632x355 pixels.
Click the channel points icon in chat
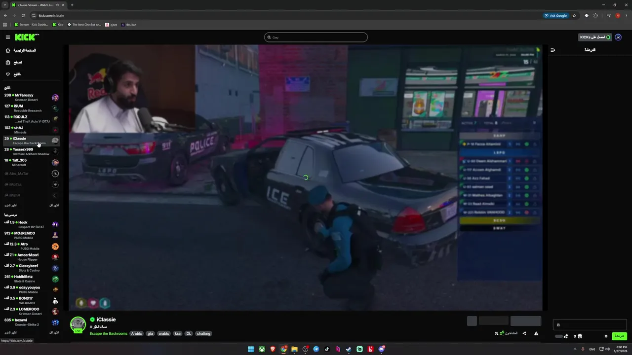click(x=565, y=336)
